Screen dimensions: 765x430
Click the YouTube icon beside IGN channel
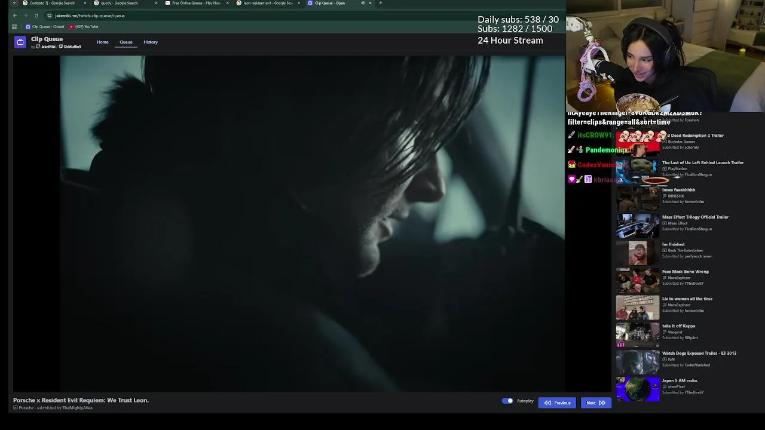pyautogui.click(x=665, y=360)
